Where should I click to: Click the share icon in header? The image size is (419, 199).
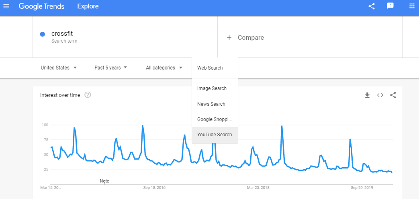click(x=372, y=6)
